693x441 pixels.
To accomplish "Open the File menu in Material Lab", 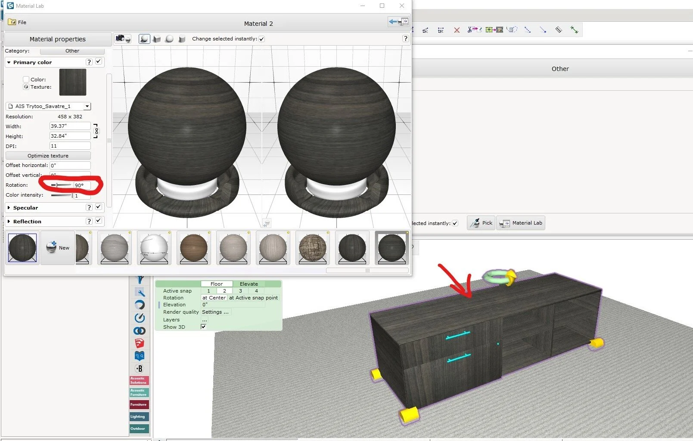I will [18, 22].
